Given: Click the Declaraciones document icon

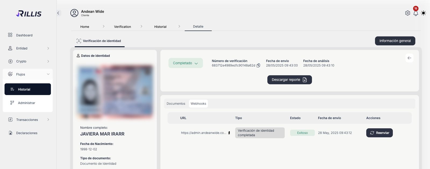Looking at the screenshot, I should coord(10,133).
